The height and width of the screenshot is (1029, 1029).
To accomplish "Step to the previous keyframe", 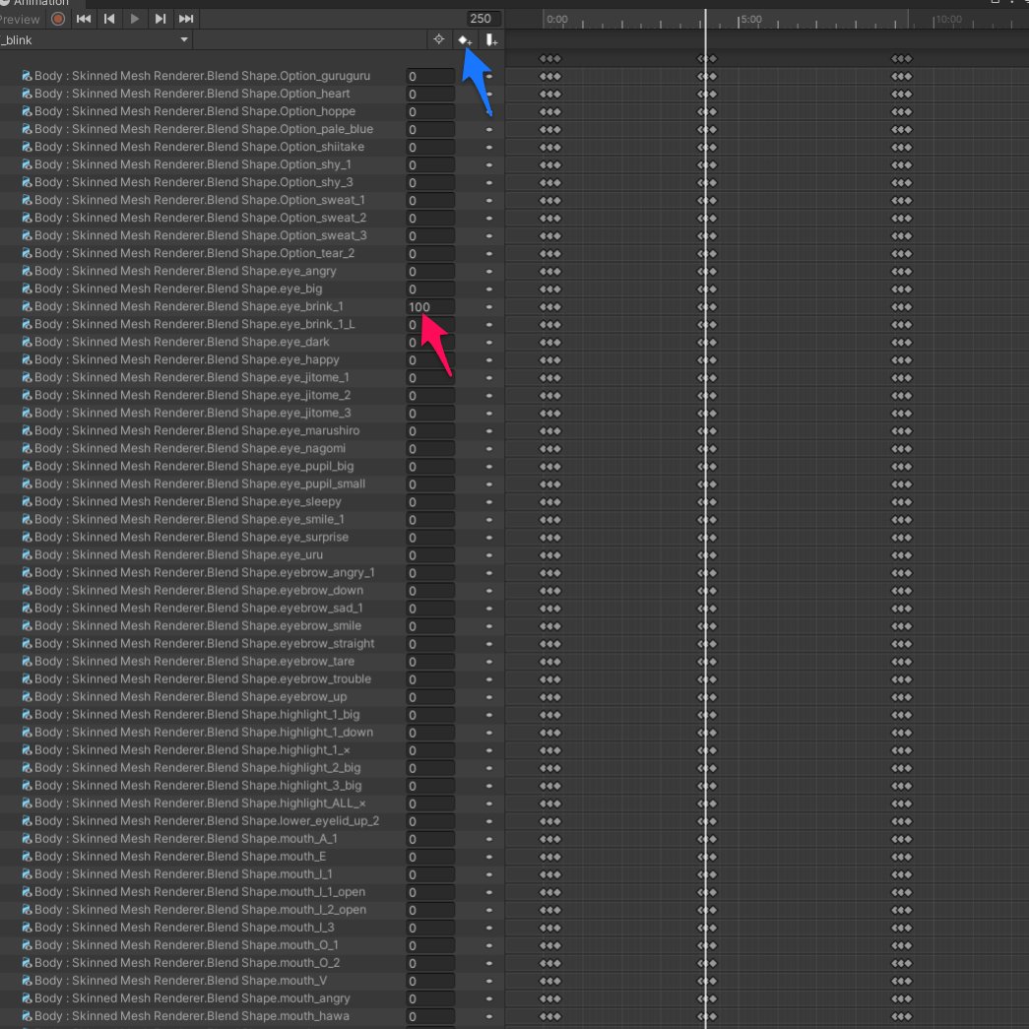I will [109, 19].
